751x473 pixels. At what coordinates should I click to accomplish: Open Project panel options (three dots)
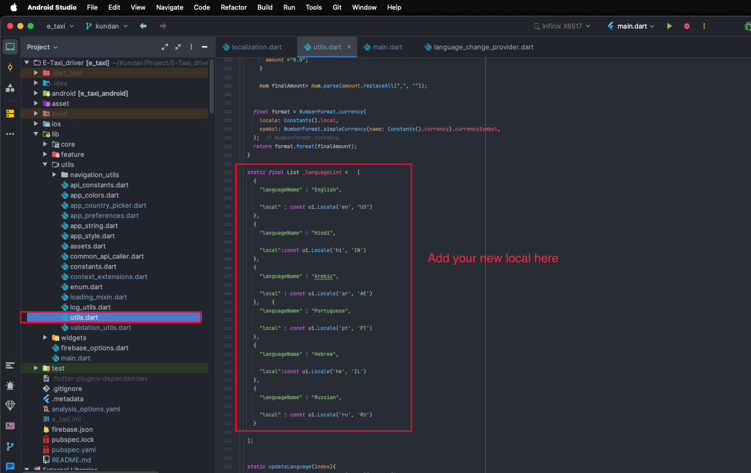191,47
